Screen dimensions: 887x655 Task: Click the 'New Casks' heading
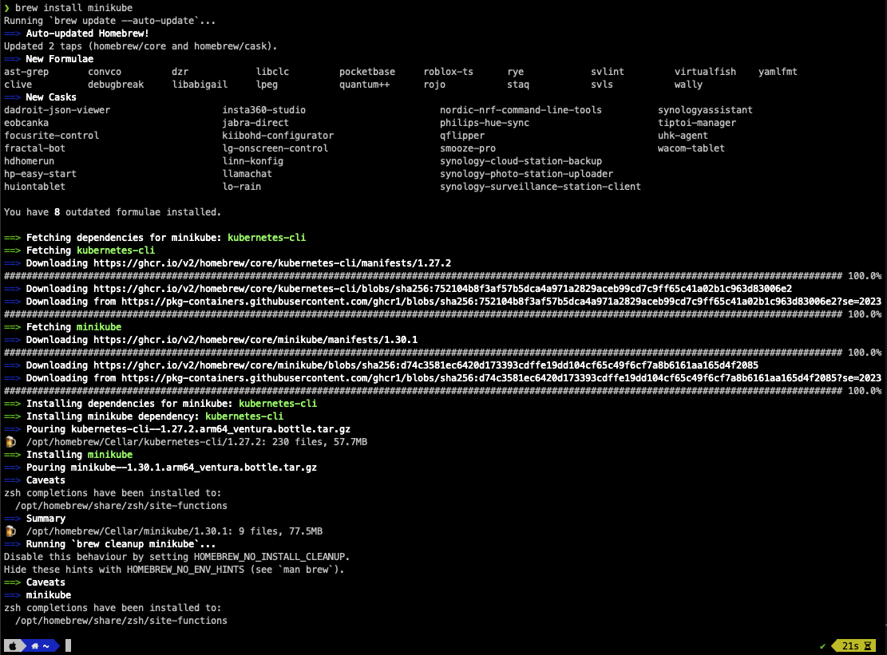pos(51,97)
